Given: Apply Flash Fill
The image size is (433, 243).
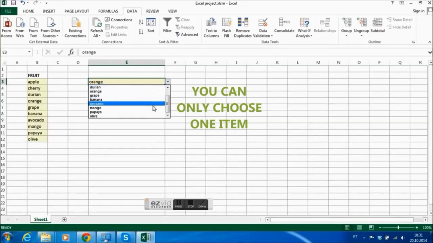Looking at the screenshot, I should [x=227, y=28].
